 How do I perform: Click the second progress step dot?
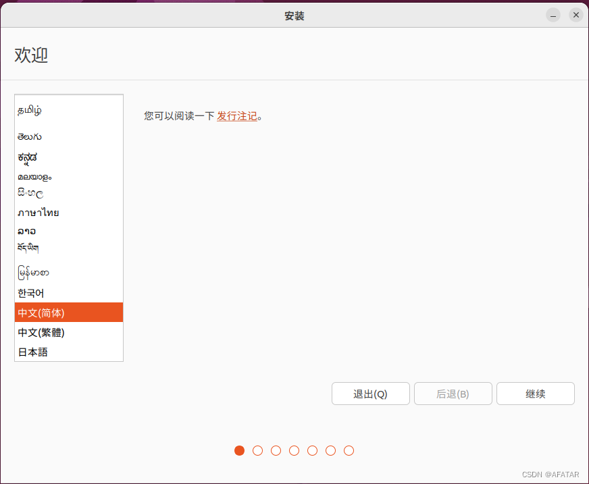(x=258, y=450)
